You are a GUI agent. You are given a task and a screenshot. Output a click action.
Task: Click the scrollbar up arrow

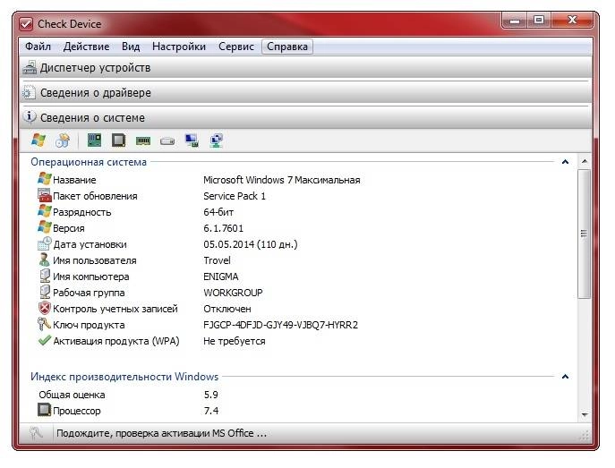pyautogui.click(x=585, y=161)
